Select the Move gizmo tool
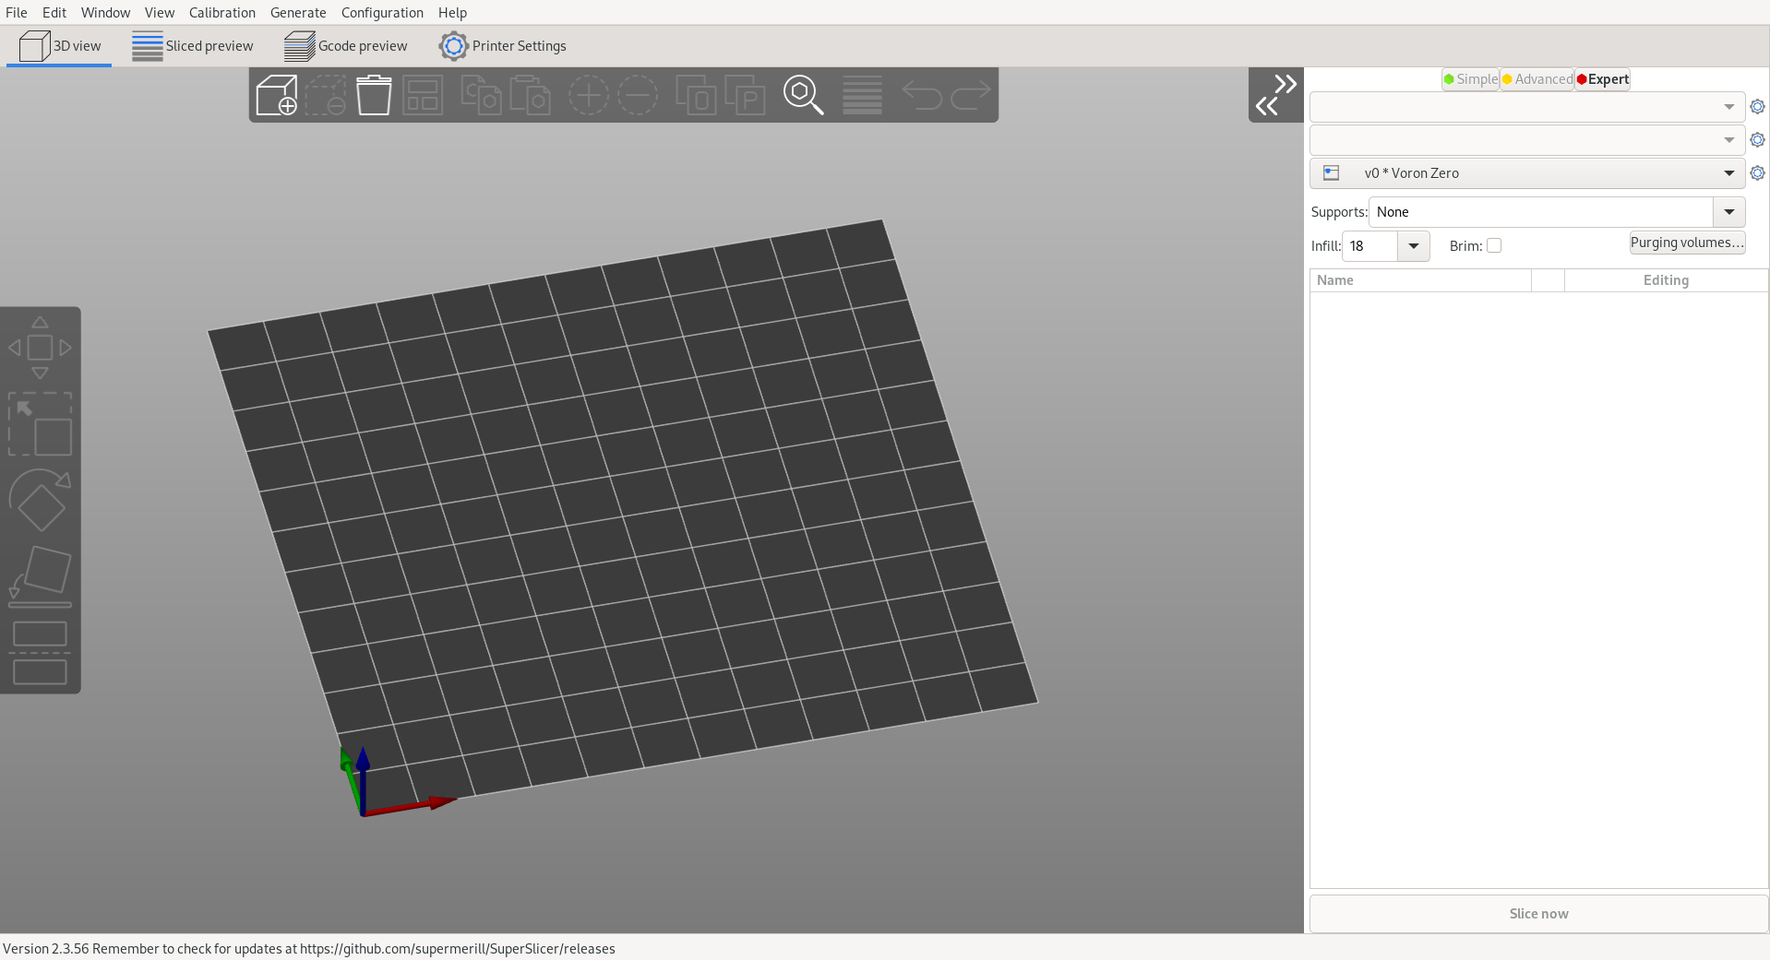 [x=40, y=348]
